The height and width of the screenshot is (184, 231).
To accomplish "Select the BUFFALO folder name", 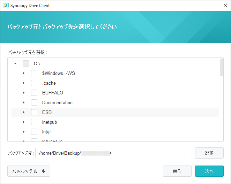I will tap(53, 93).
